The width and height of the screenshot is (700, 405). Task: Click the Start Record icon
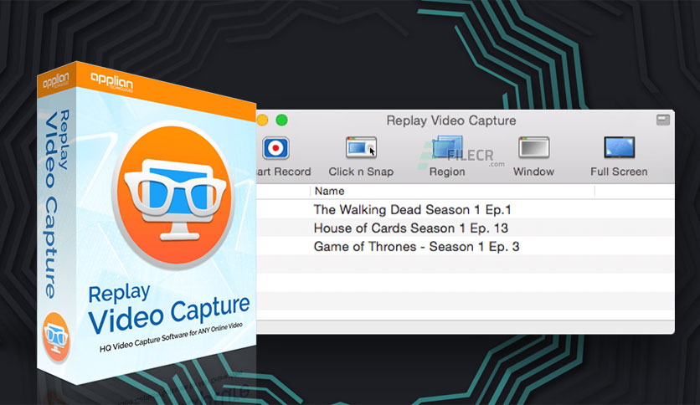point(275,148)
